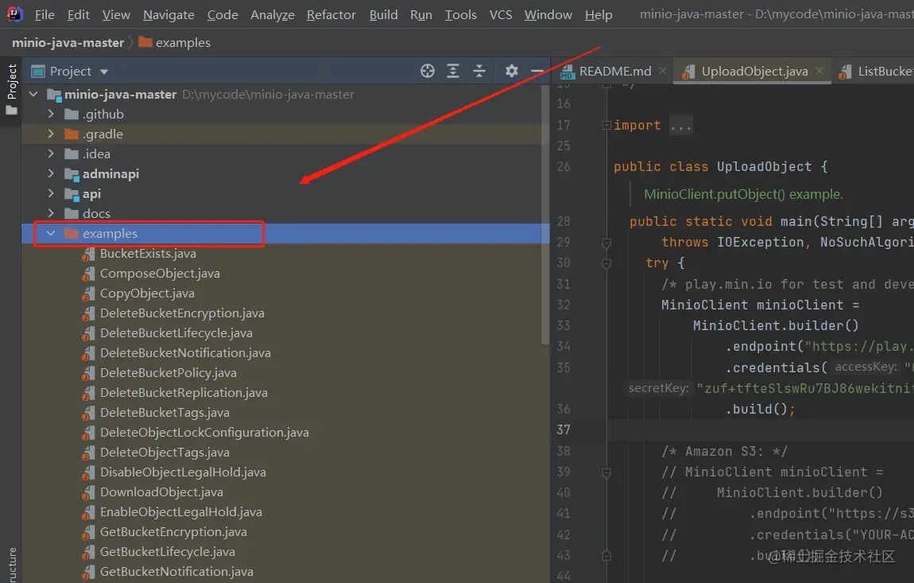Open the Structure tool window side button
Screen dimensions: 914x583
[11, 565]
